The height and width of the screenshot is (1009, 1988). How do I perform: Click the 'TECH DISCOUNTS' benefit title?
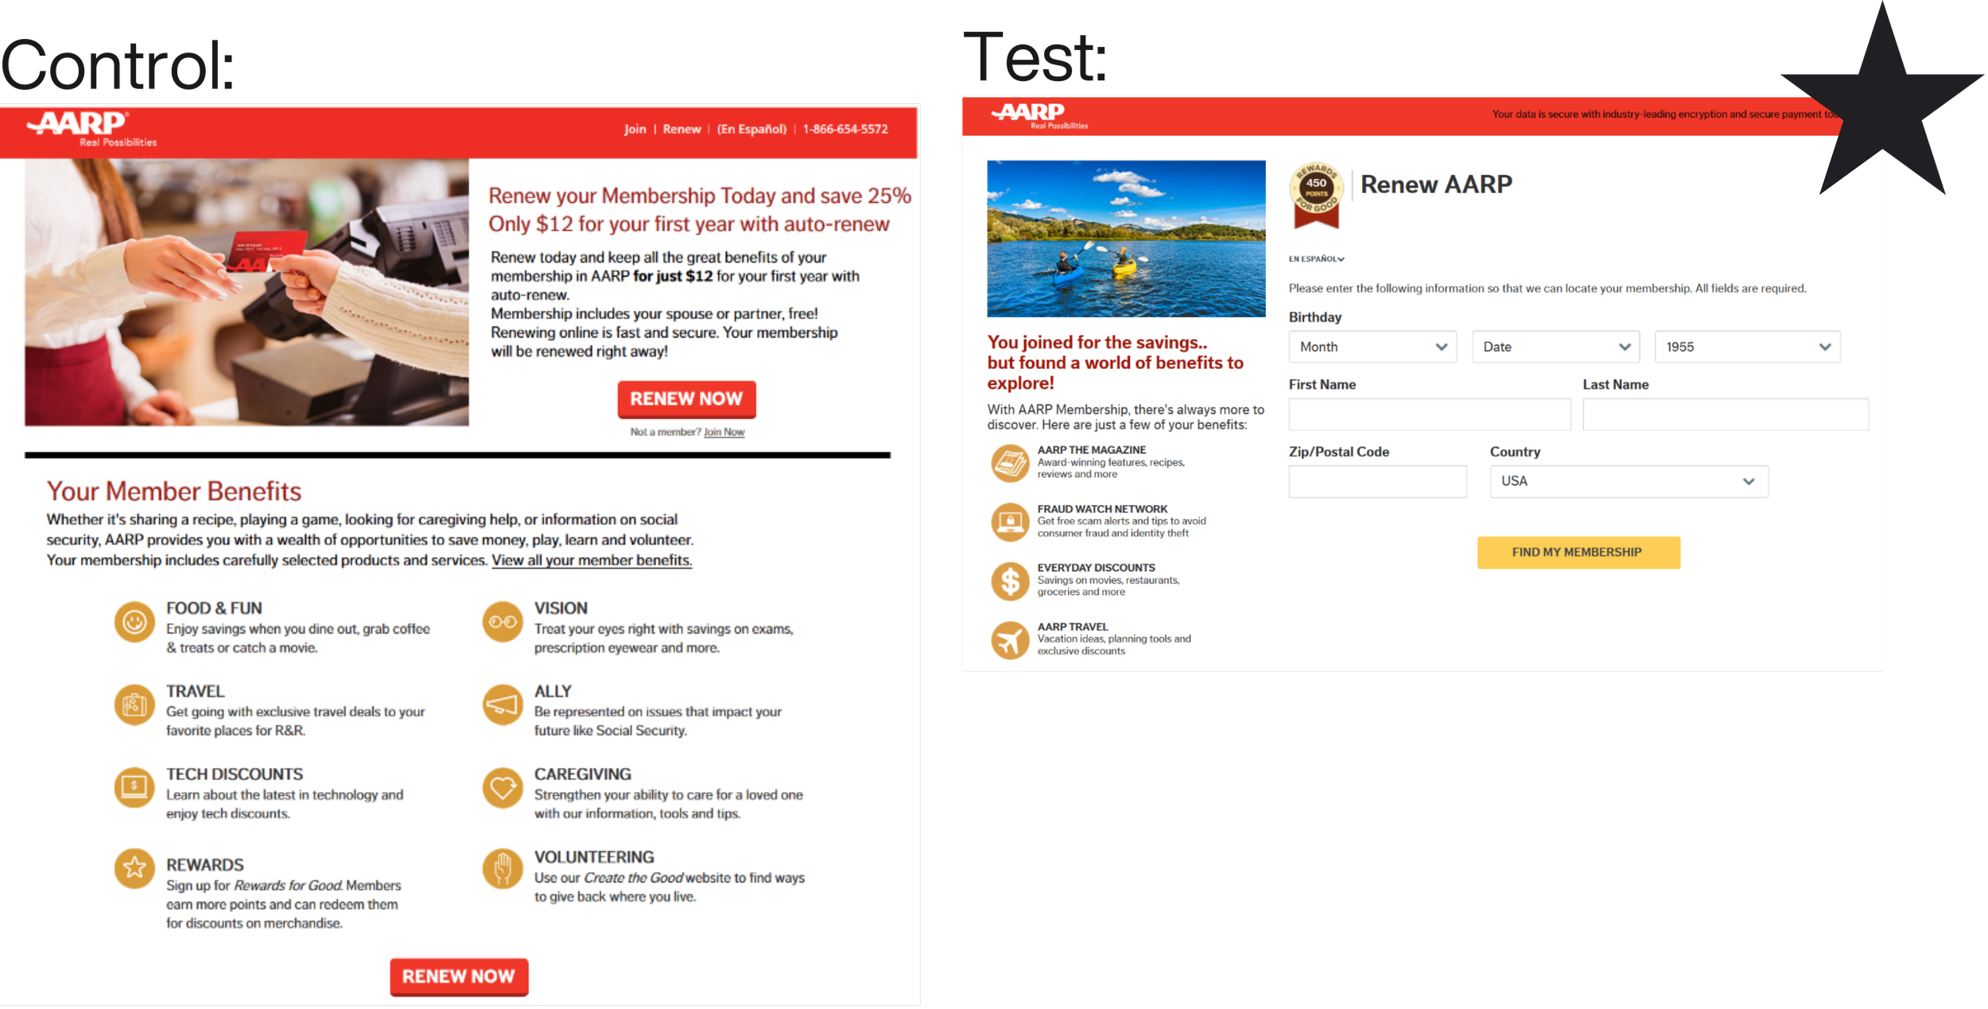point(235,774)
